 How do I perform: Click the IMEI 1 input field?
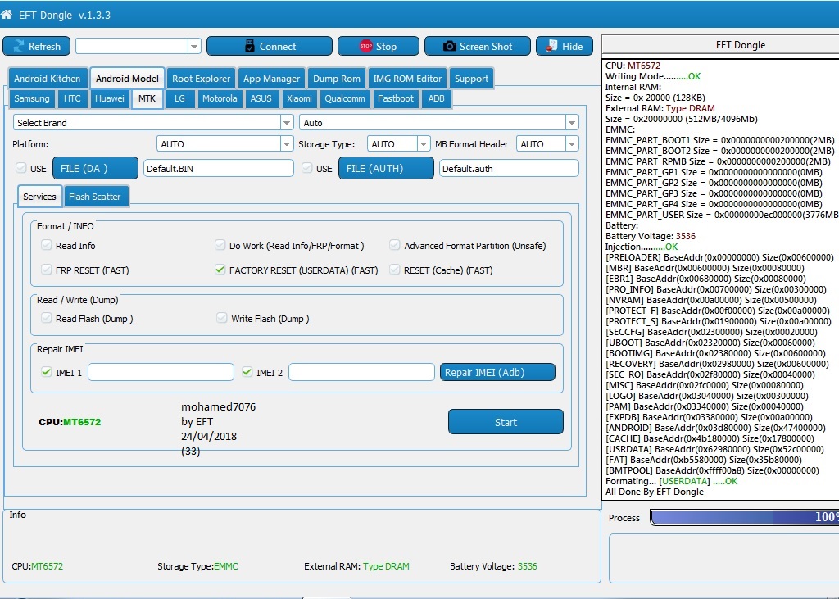(x=161, y=372)
